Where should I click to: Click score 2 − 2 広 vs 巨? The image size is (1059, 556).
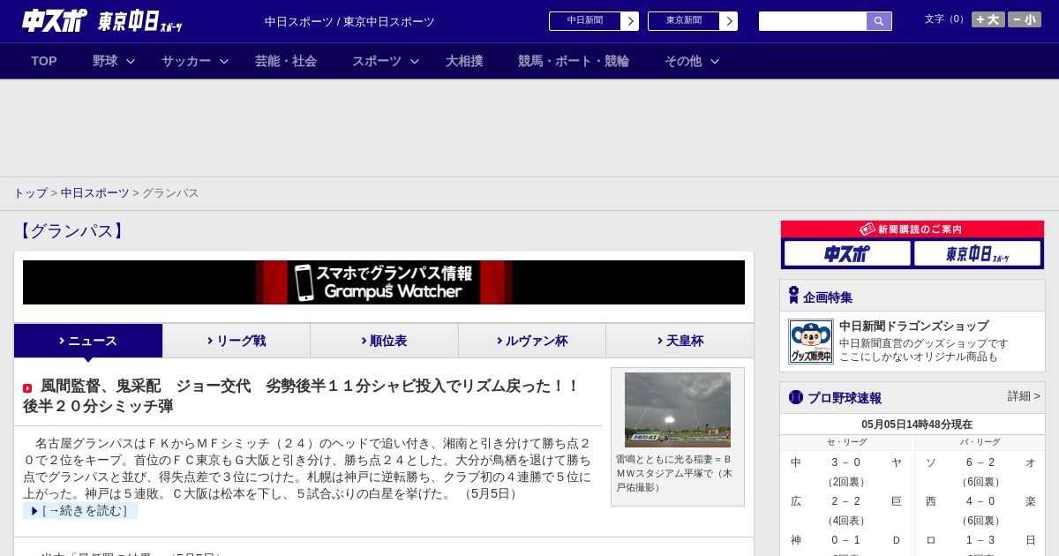point(846,501)
